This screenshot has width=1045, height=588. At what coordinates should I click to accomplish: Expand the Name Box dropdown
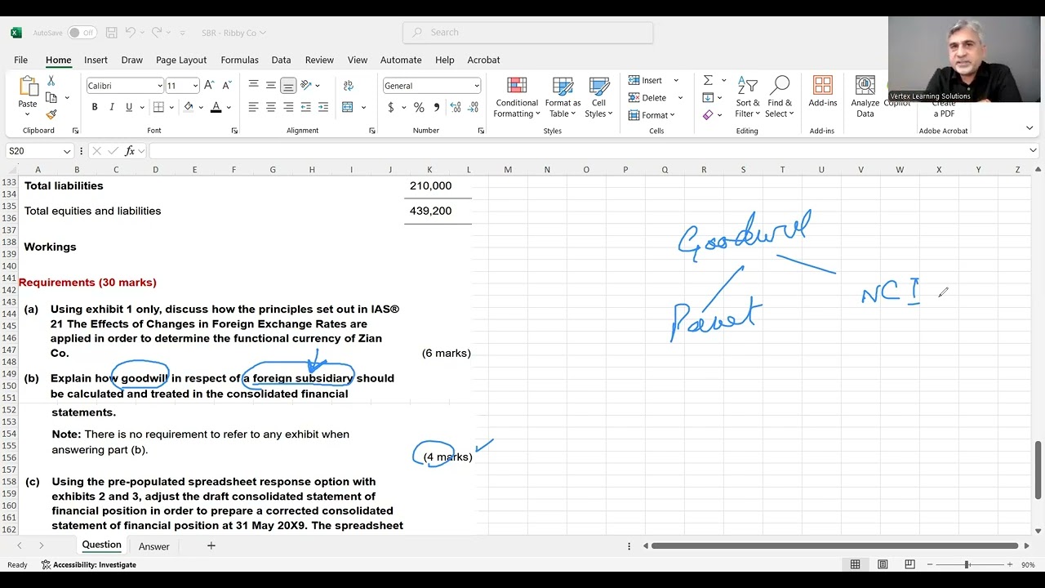(x=67, y=151)
